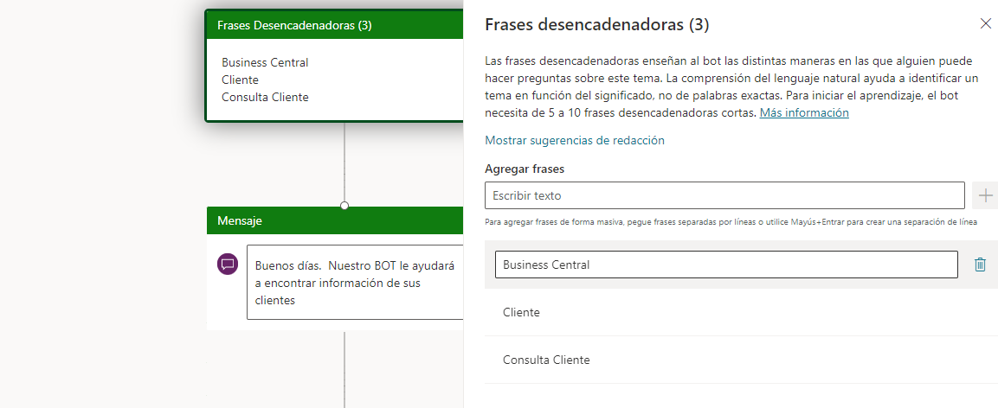Click the Frases desencadenadoras (3) panel title
This screenshot has height=408, width=998.
[597, 25]
